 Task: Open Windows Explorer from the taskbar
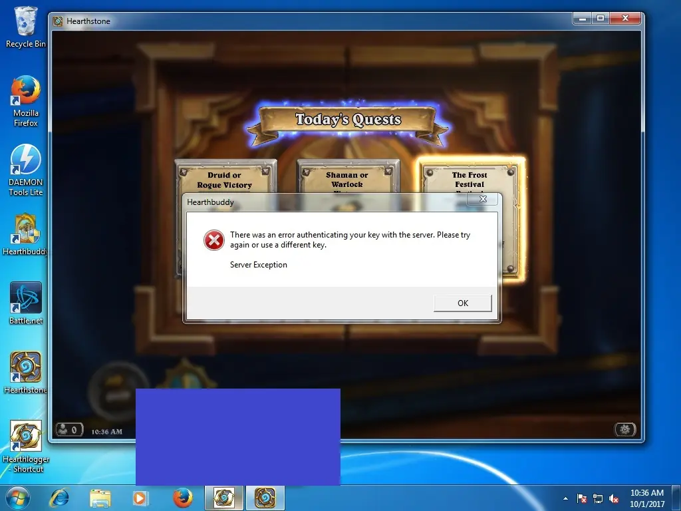coord(100,498)
